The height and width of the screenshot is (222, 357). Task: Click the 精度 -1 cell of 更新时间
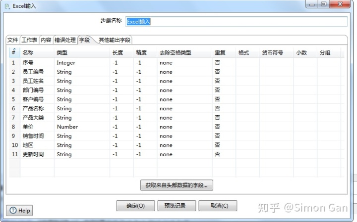[x=145, y=154]
